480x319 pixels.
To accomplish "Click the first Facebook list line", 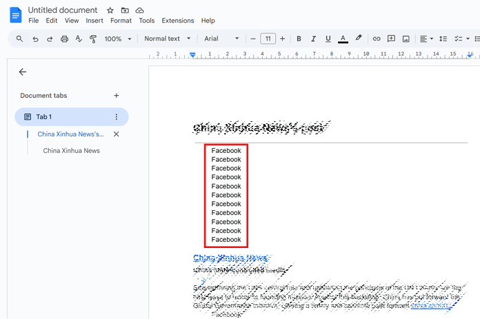I will 226,150.
